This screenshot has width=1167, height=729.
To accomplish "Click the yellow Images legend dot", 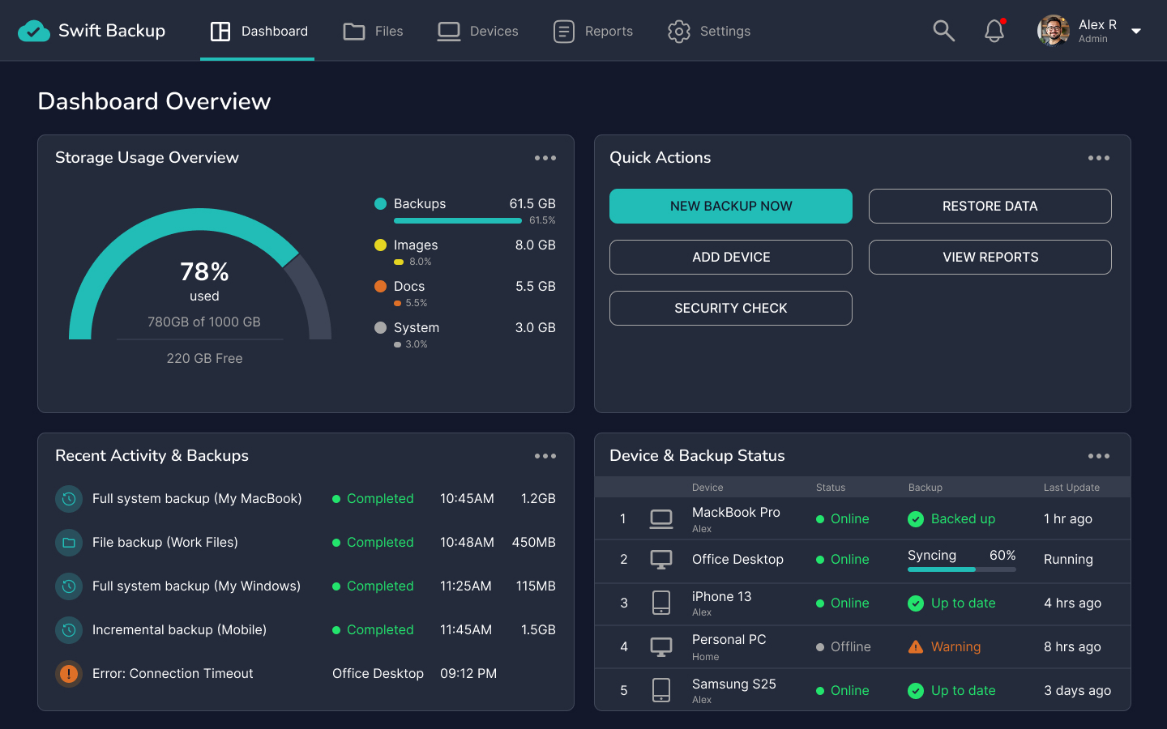I will pos(380,245).
